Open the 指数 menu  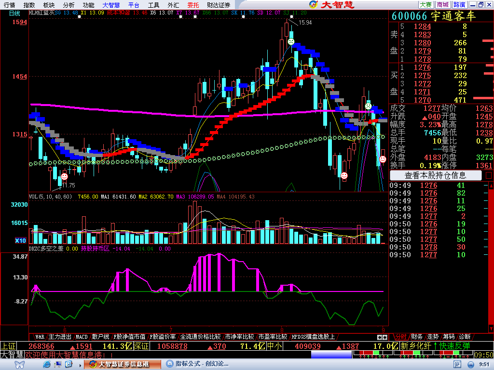(29, 5)
